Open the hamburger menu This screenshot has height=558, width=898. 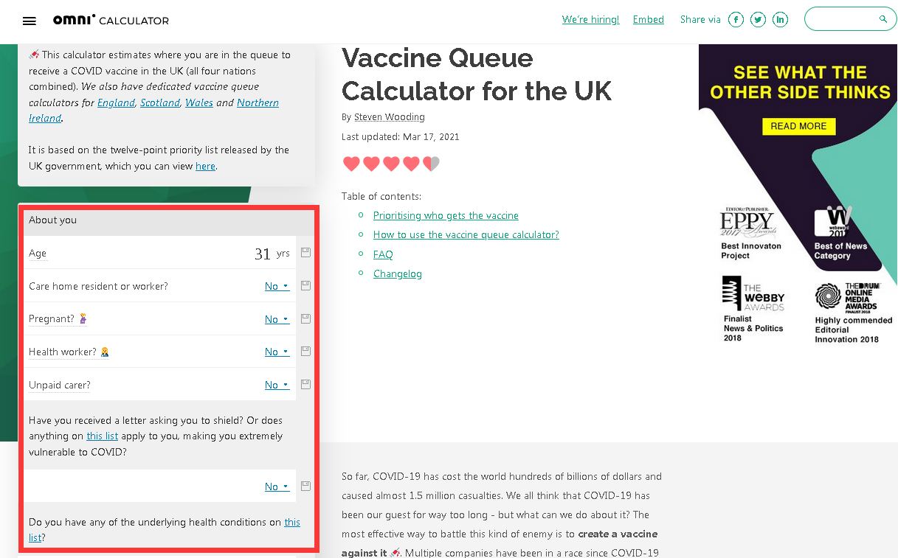coord(30,21)
